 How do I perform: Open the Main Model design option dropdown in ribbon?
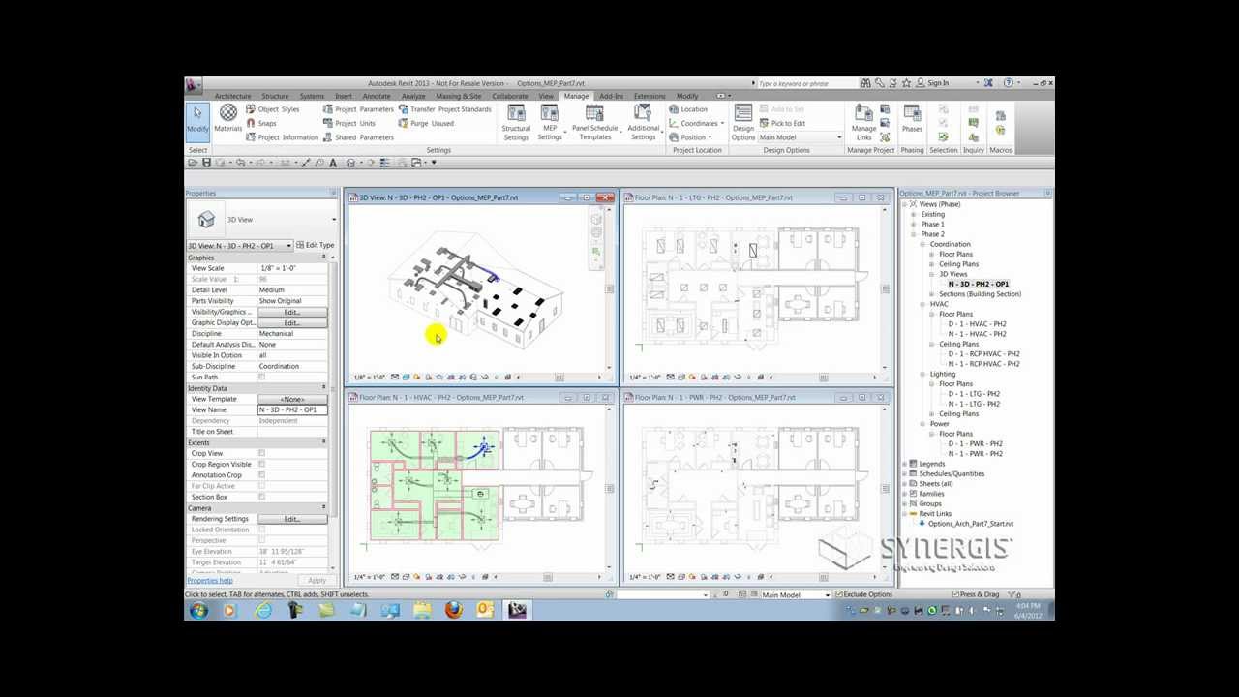click(x=800, y=137)
